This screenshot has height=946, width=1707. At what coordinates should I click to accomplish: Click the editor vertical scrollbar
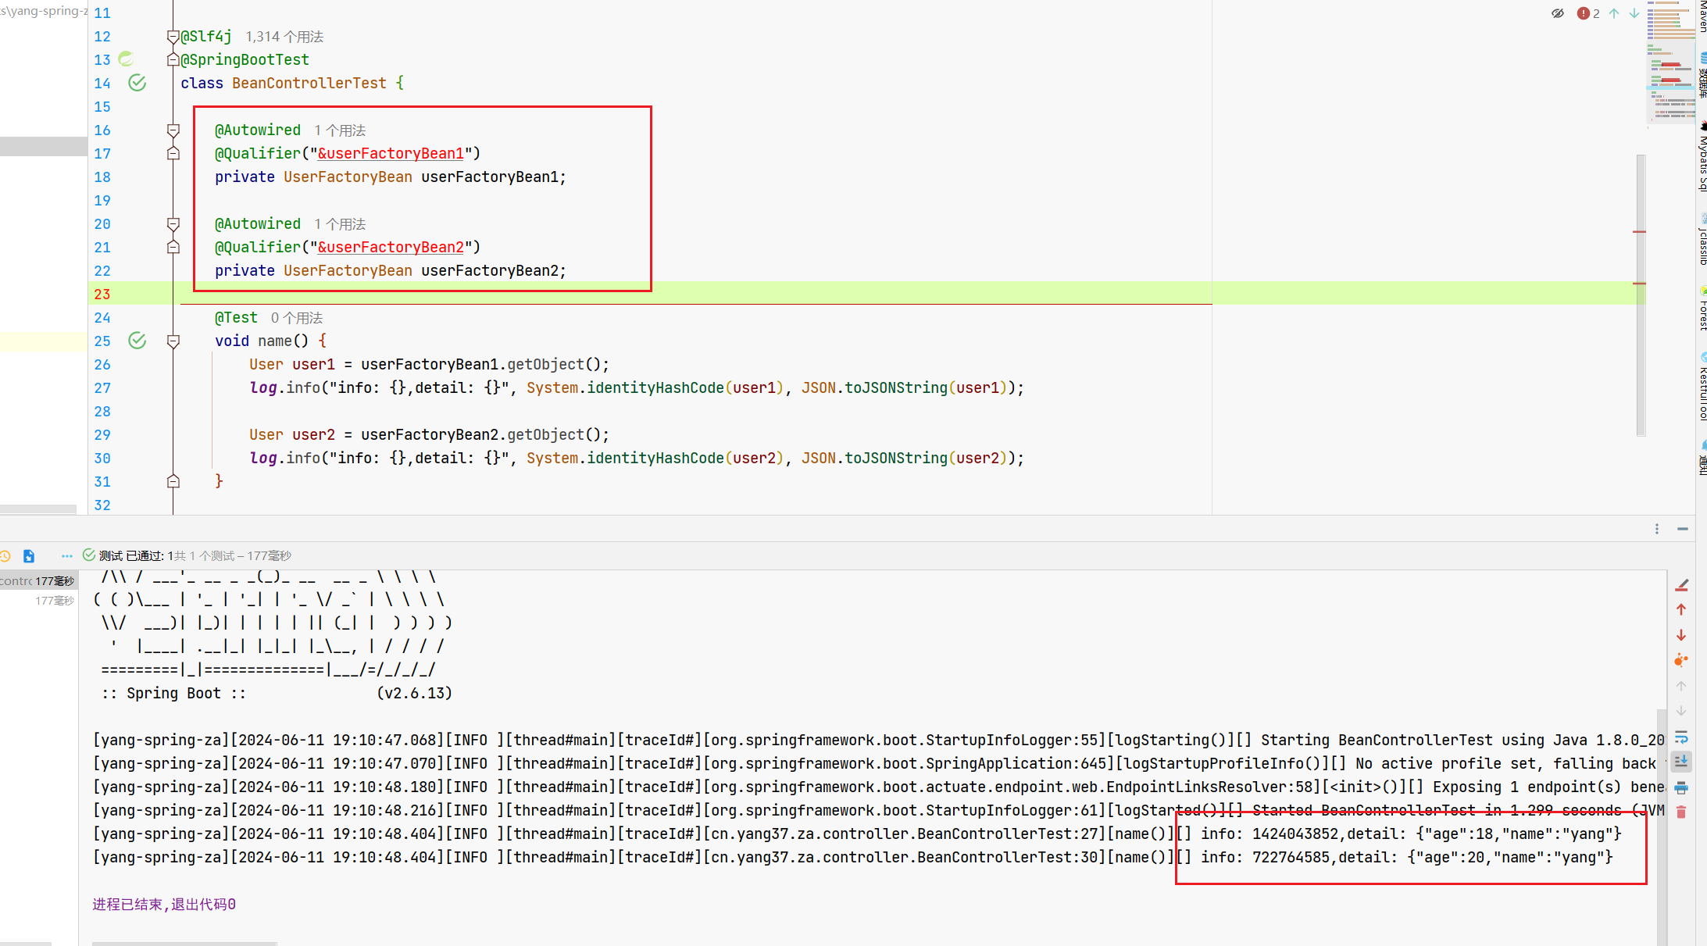point(1641,295)
